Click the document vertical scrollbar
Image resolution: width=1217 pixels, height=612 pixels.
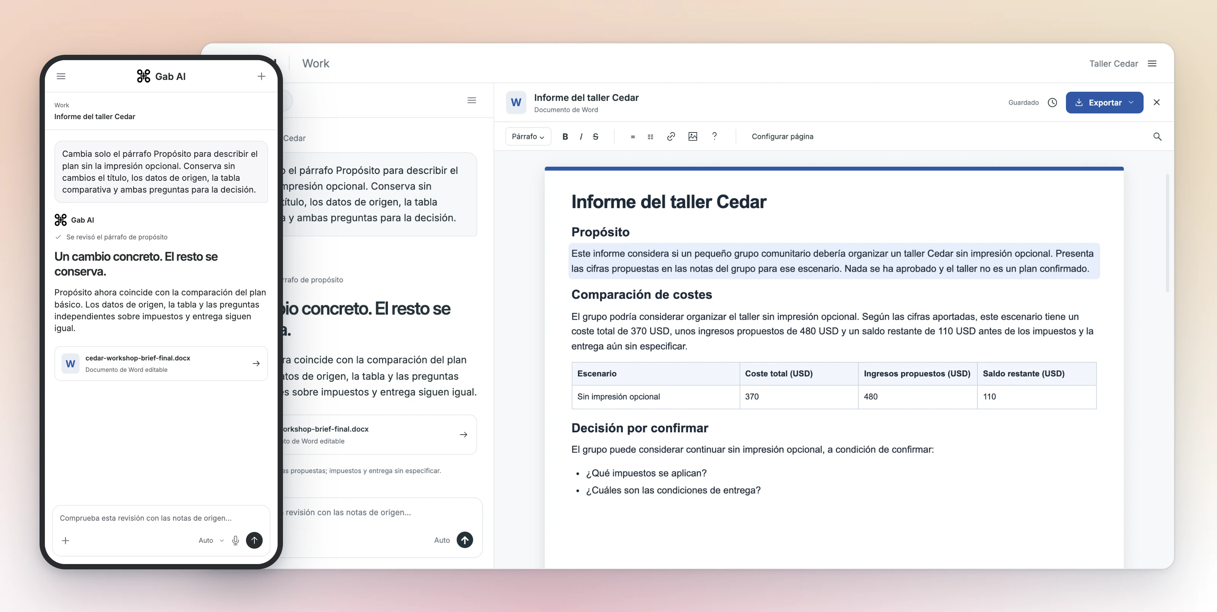coord(1168,233)
